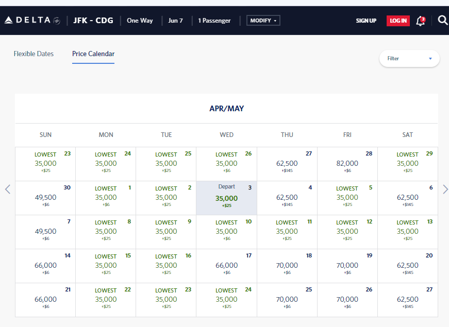Select the selected Depart date May 3
Viewport: 449px width, 327px height.
pyautogui.click(x=226, y=198)
